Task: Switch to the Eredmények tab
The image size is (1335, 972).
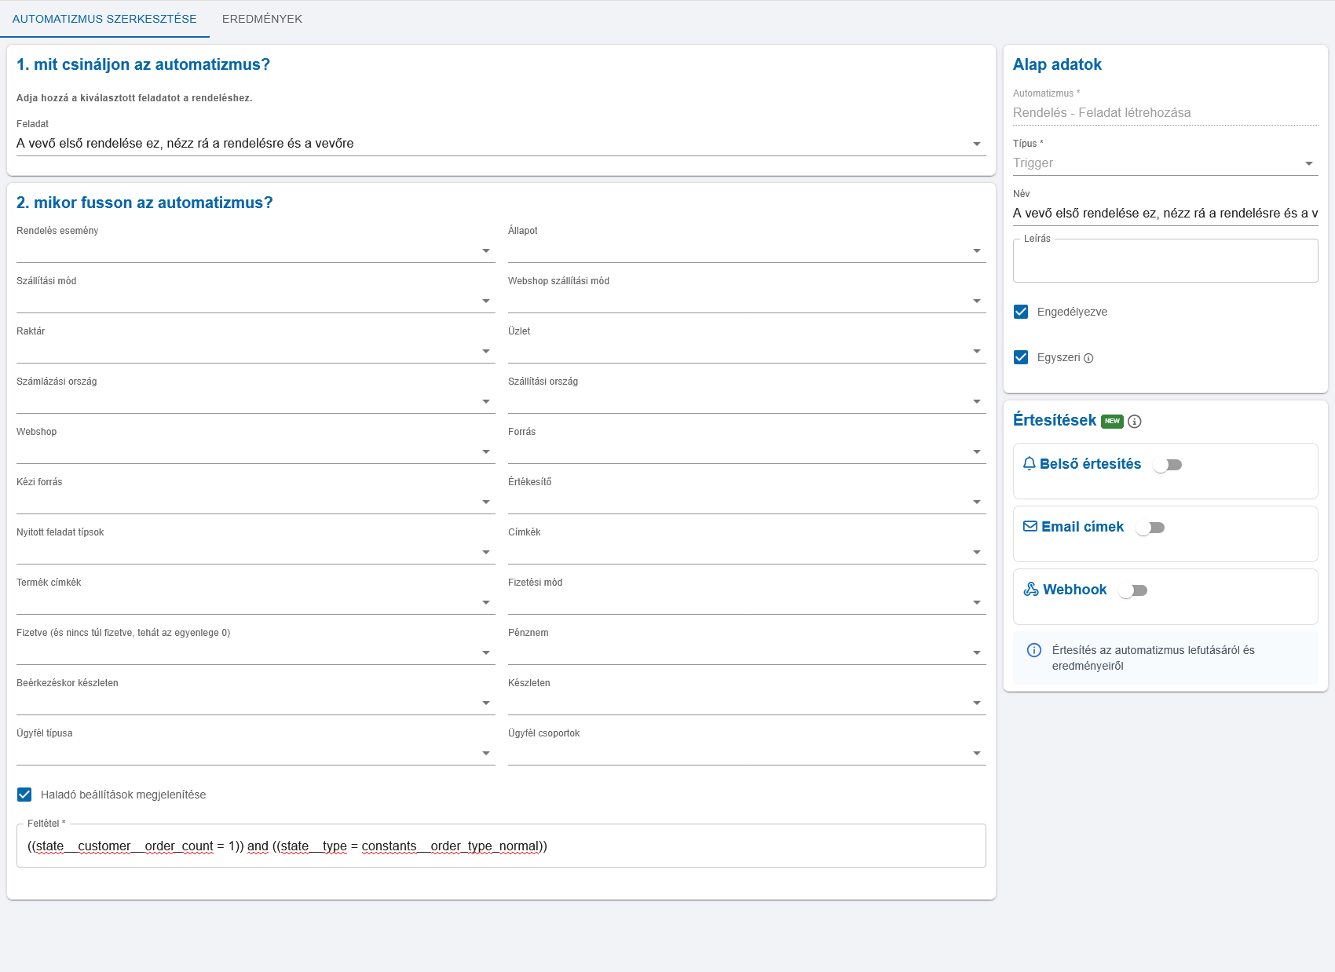Action: (262, 19)
